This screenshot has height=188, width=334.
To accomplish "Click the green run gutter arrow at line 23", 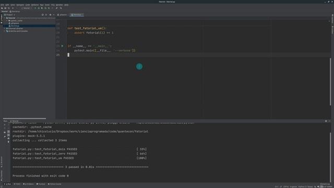I will click(63, 46).
